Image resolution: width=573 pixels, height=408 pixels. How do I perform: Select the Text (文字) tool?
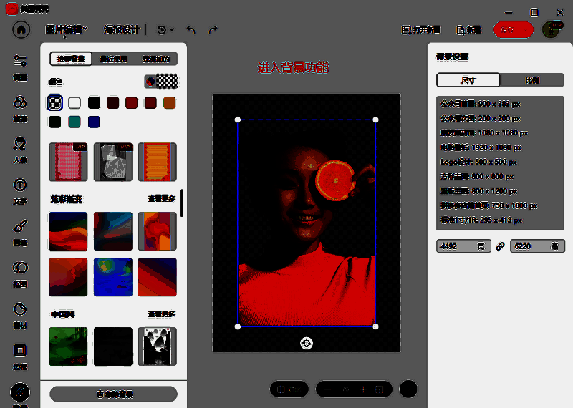20,190
